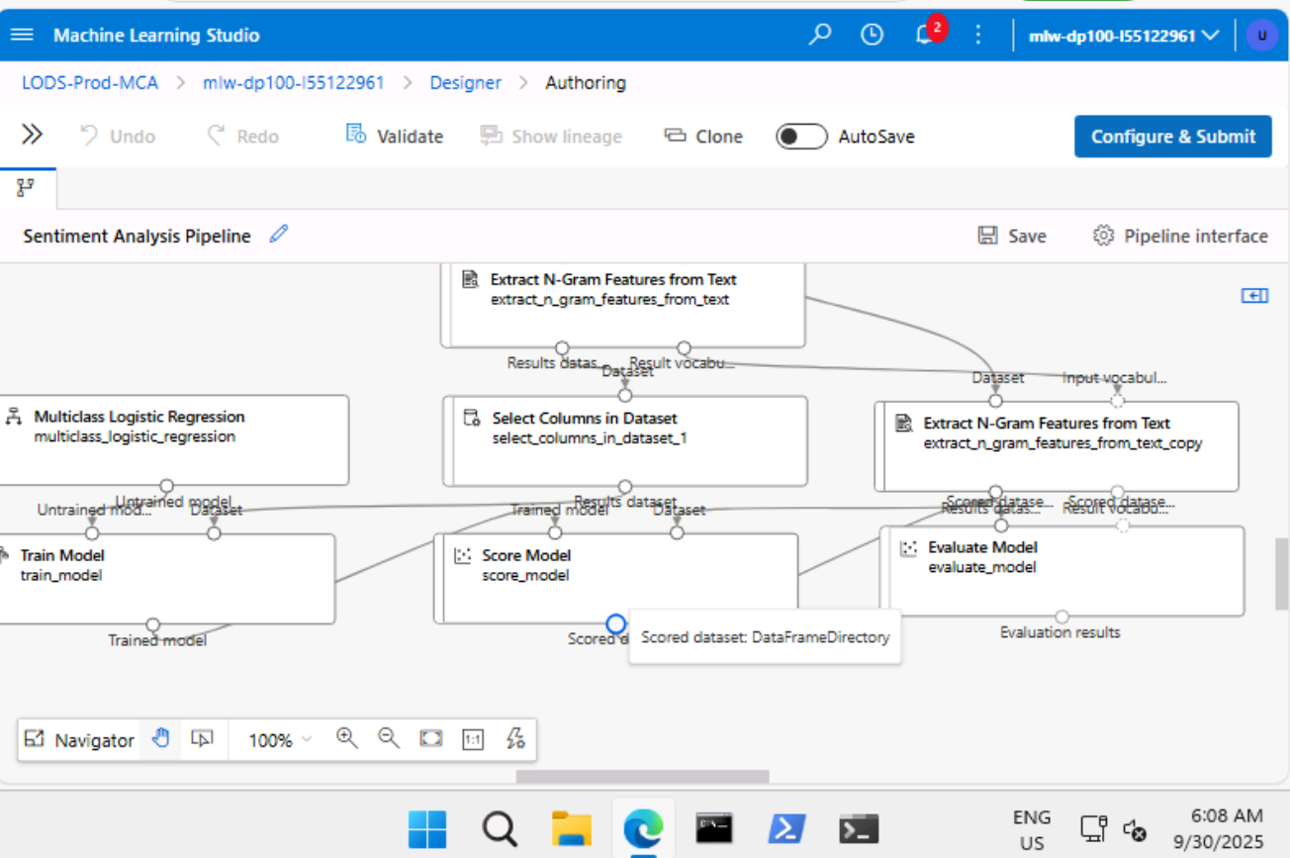Click the Undo button
Screen dimensions: 1290x858
point(118,137)
